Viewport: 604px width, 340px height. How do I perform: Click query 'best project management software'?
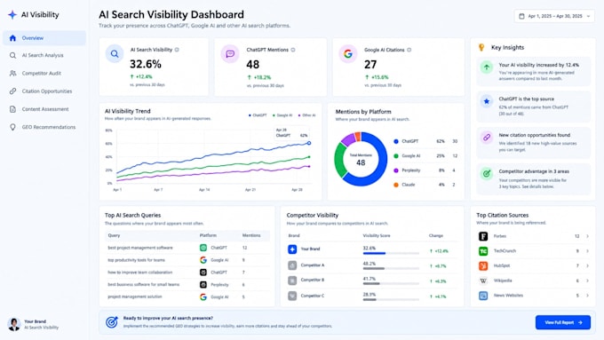(x=140, y=248)
